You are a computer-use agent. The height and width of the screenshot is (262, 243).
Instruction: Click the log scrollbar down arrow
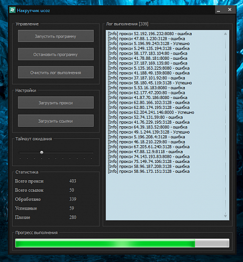[225, 216]
